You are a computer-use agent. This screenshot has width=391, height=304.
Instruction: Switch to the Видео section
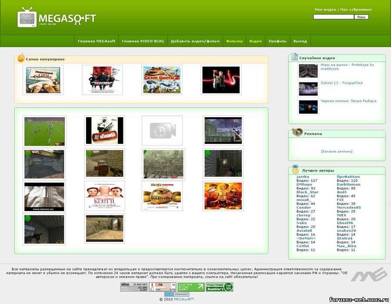(255, 41)
